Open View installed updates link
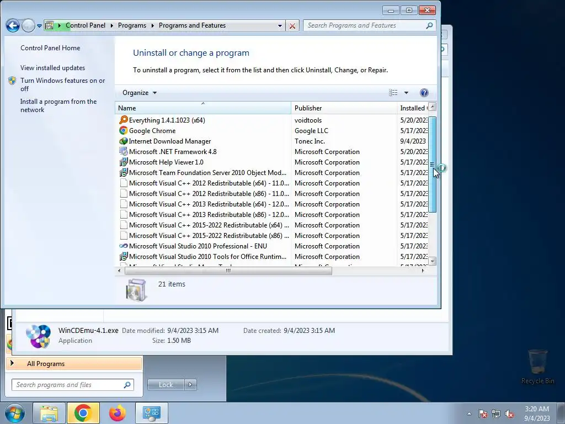565x424 pixels. tap(52, 68)
